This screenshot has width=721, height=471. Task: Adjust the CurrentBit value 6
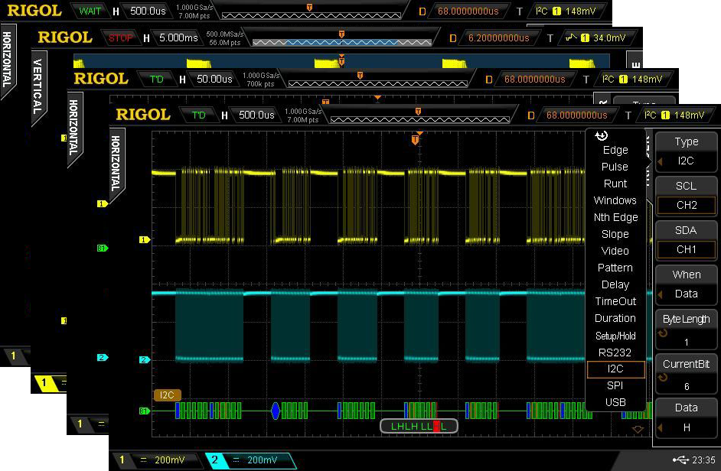coord(686,374)
